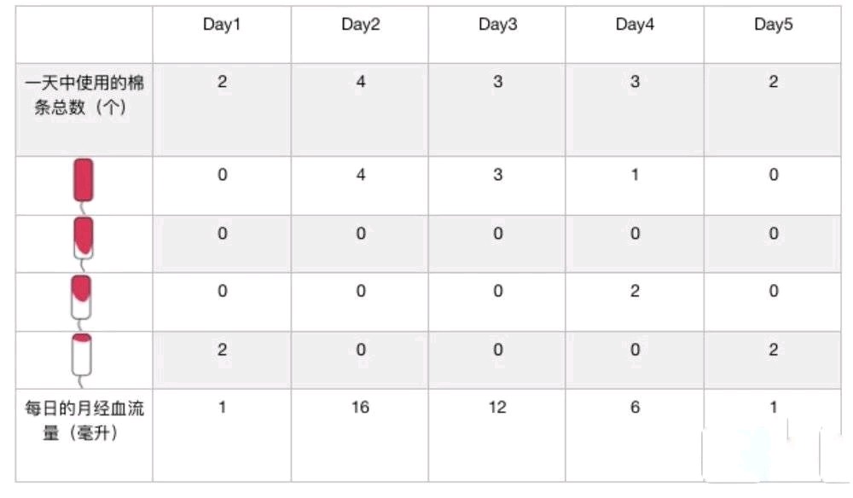This screenshot has height=498, width=853.
Task: Click Day3 daily flow value 12
Action: 497,408
